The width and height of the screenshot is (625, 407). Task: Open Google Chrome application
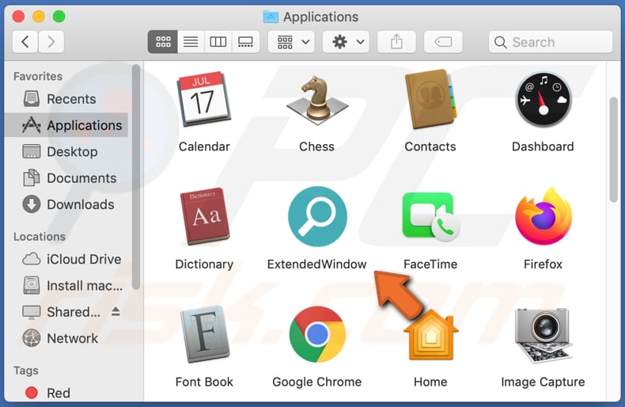coord(316,335)
